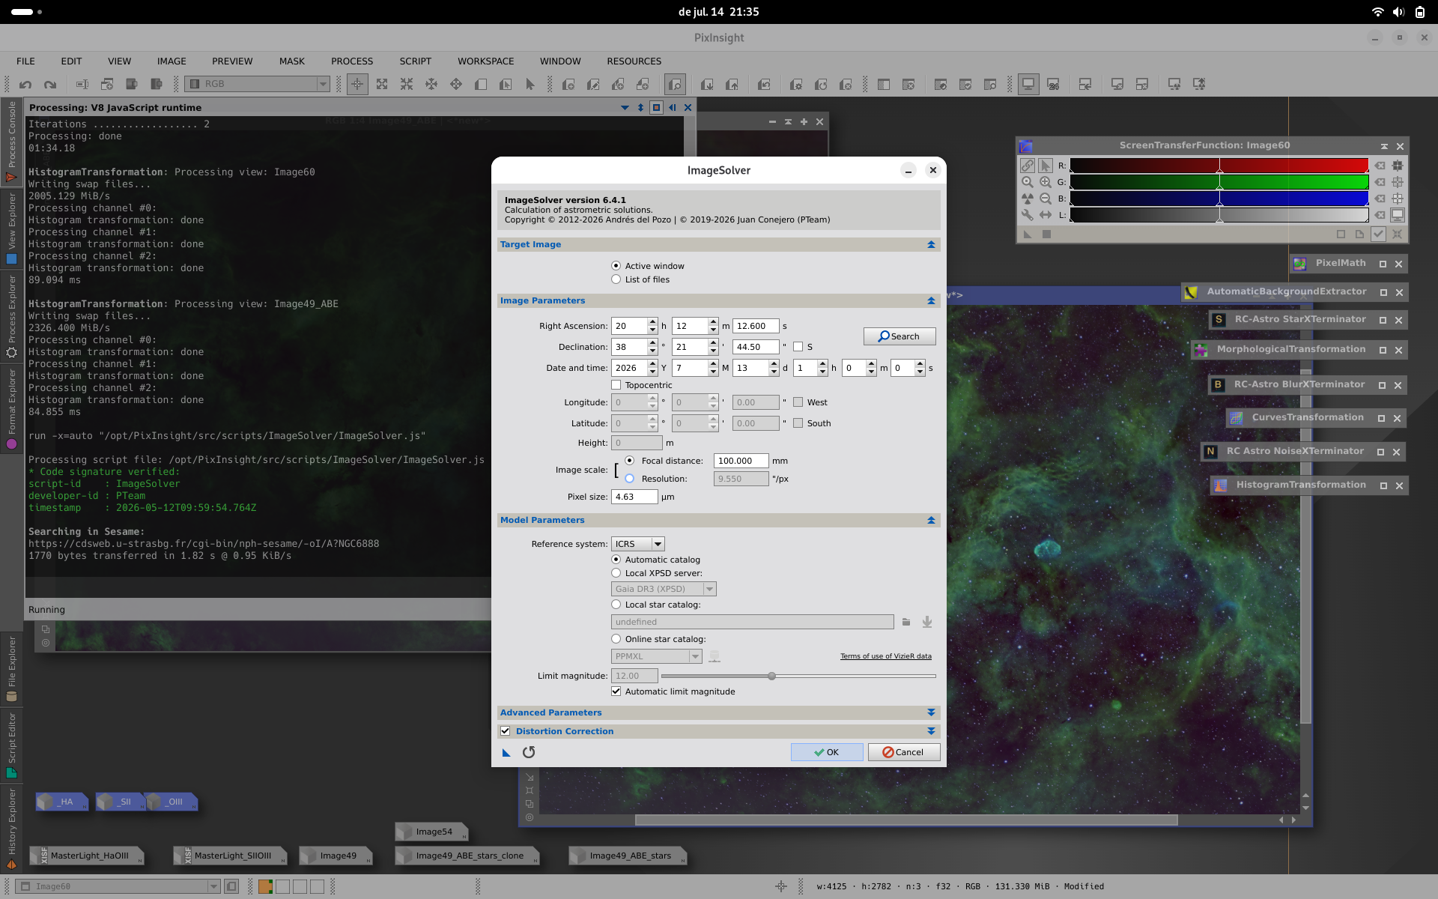This screenshot has width=1438, height=899.
Task: Click the Search coordinates button
Action: (x=899, y=336)
